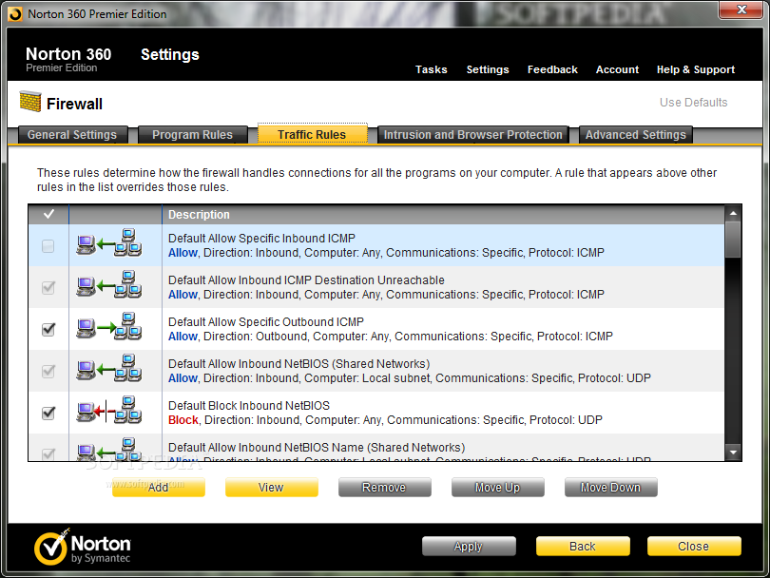The width and height of the screenshot is (770, 578).
Task: Click icon for Allow Inbound NetBIOS (Shared Networks) rule
Action: tap(109, 369)
